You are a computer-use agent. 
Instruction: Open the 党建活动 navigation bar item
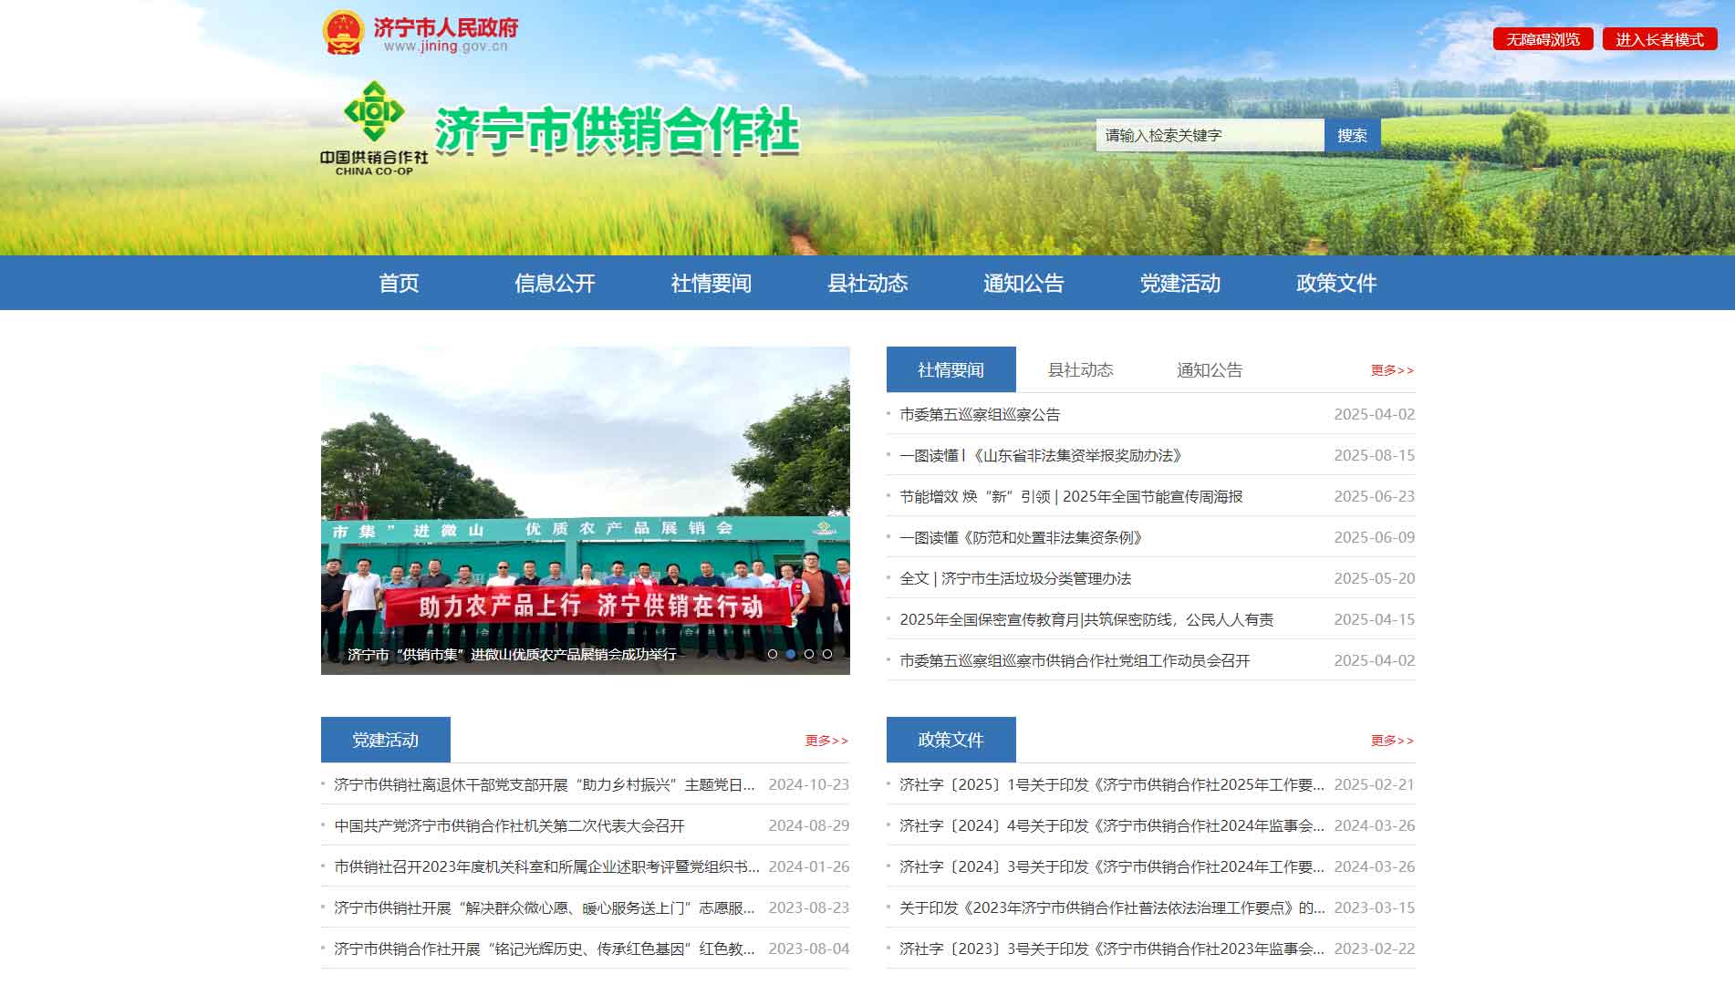tap(1180, 284)
